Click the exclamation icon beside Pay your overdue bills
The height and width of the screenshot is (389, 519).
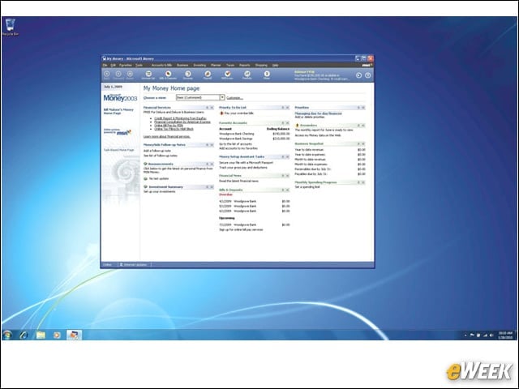tap(221, 113)
